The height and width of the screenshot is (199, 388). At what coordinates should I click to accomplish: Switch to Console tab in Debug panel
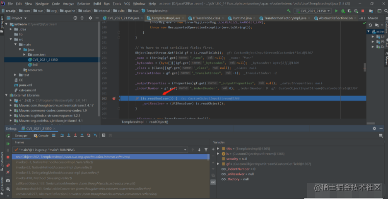41,136
